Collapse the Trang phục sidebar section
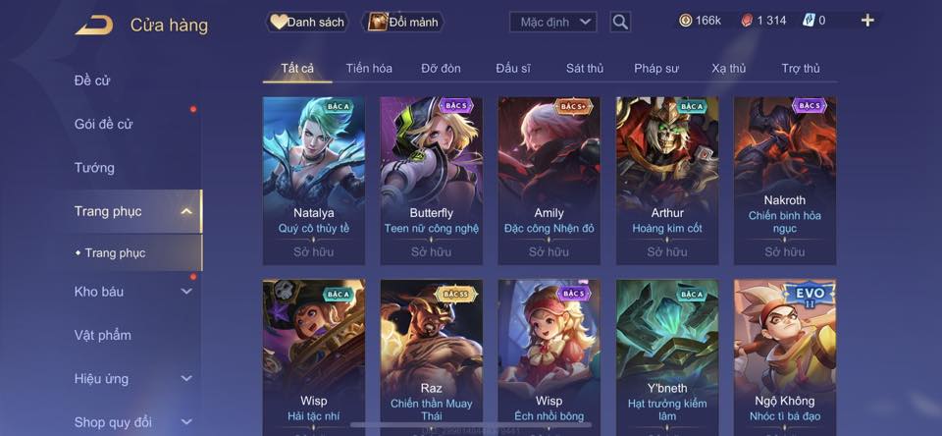942x436 pixels. 186,212
